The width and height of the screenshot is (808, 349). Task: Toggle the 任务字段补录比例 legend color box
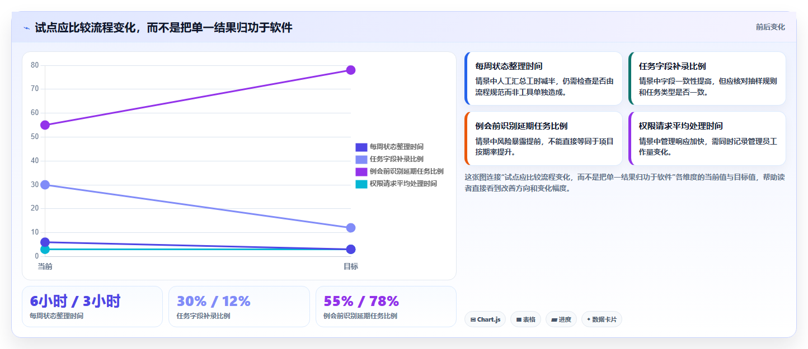coord(361,159)
